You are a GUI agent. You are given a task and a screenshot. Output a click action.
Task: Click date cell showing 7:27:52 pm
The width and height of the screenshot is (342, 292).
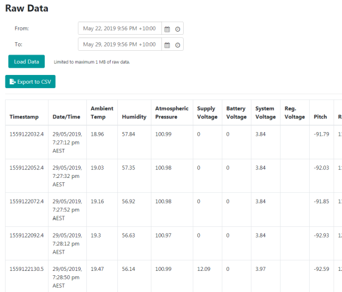pyautogui.click(x=67, y=210)
